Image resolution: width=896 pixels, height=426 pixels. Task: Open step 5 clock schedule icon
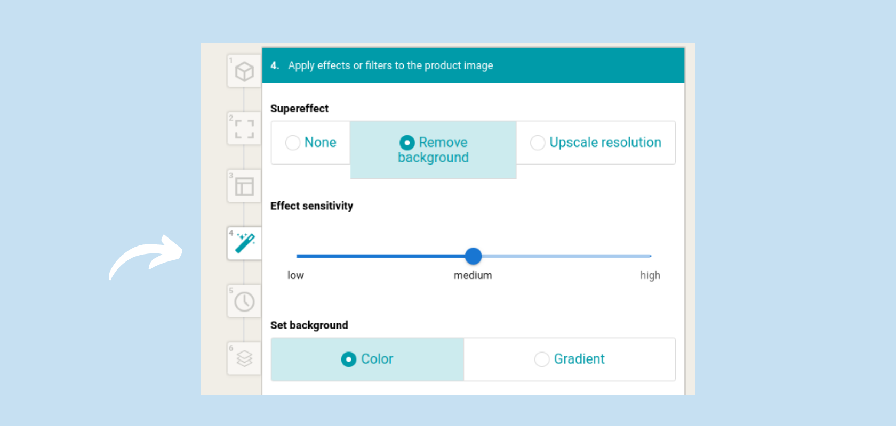pyautogui.click(x=244, y=301)
